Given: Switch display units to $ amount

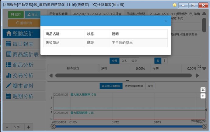Looking at the screenshot, I should 164,61.
